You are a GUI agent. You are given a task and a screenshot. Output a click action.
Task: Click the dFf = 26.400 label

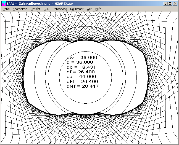(x=82, y=82)
